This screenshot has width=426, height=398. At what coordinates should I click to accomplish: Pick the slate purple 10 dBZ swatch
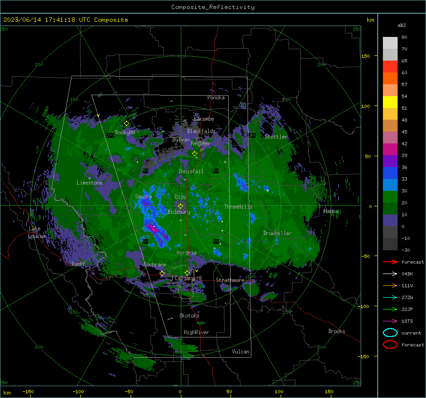[390, 221]
